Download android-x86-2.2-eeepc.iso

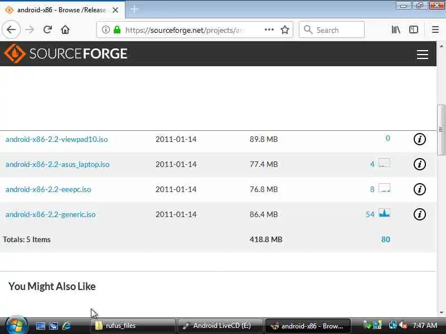[x=49, y=189]
